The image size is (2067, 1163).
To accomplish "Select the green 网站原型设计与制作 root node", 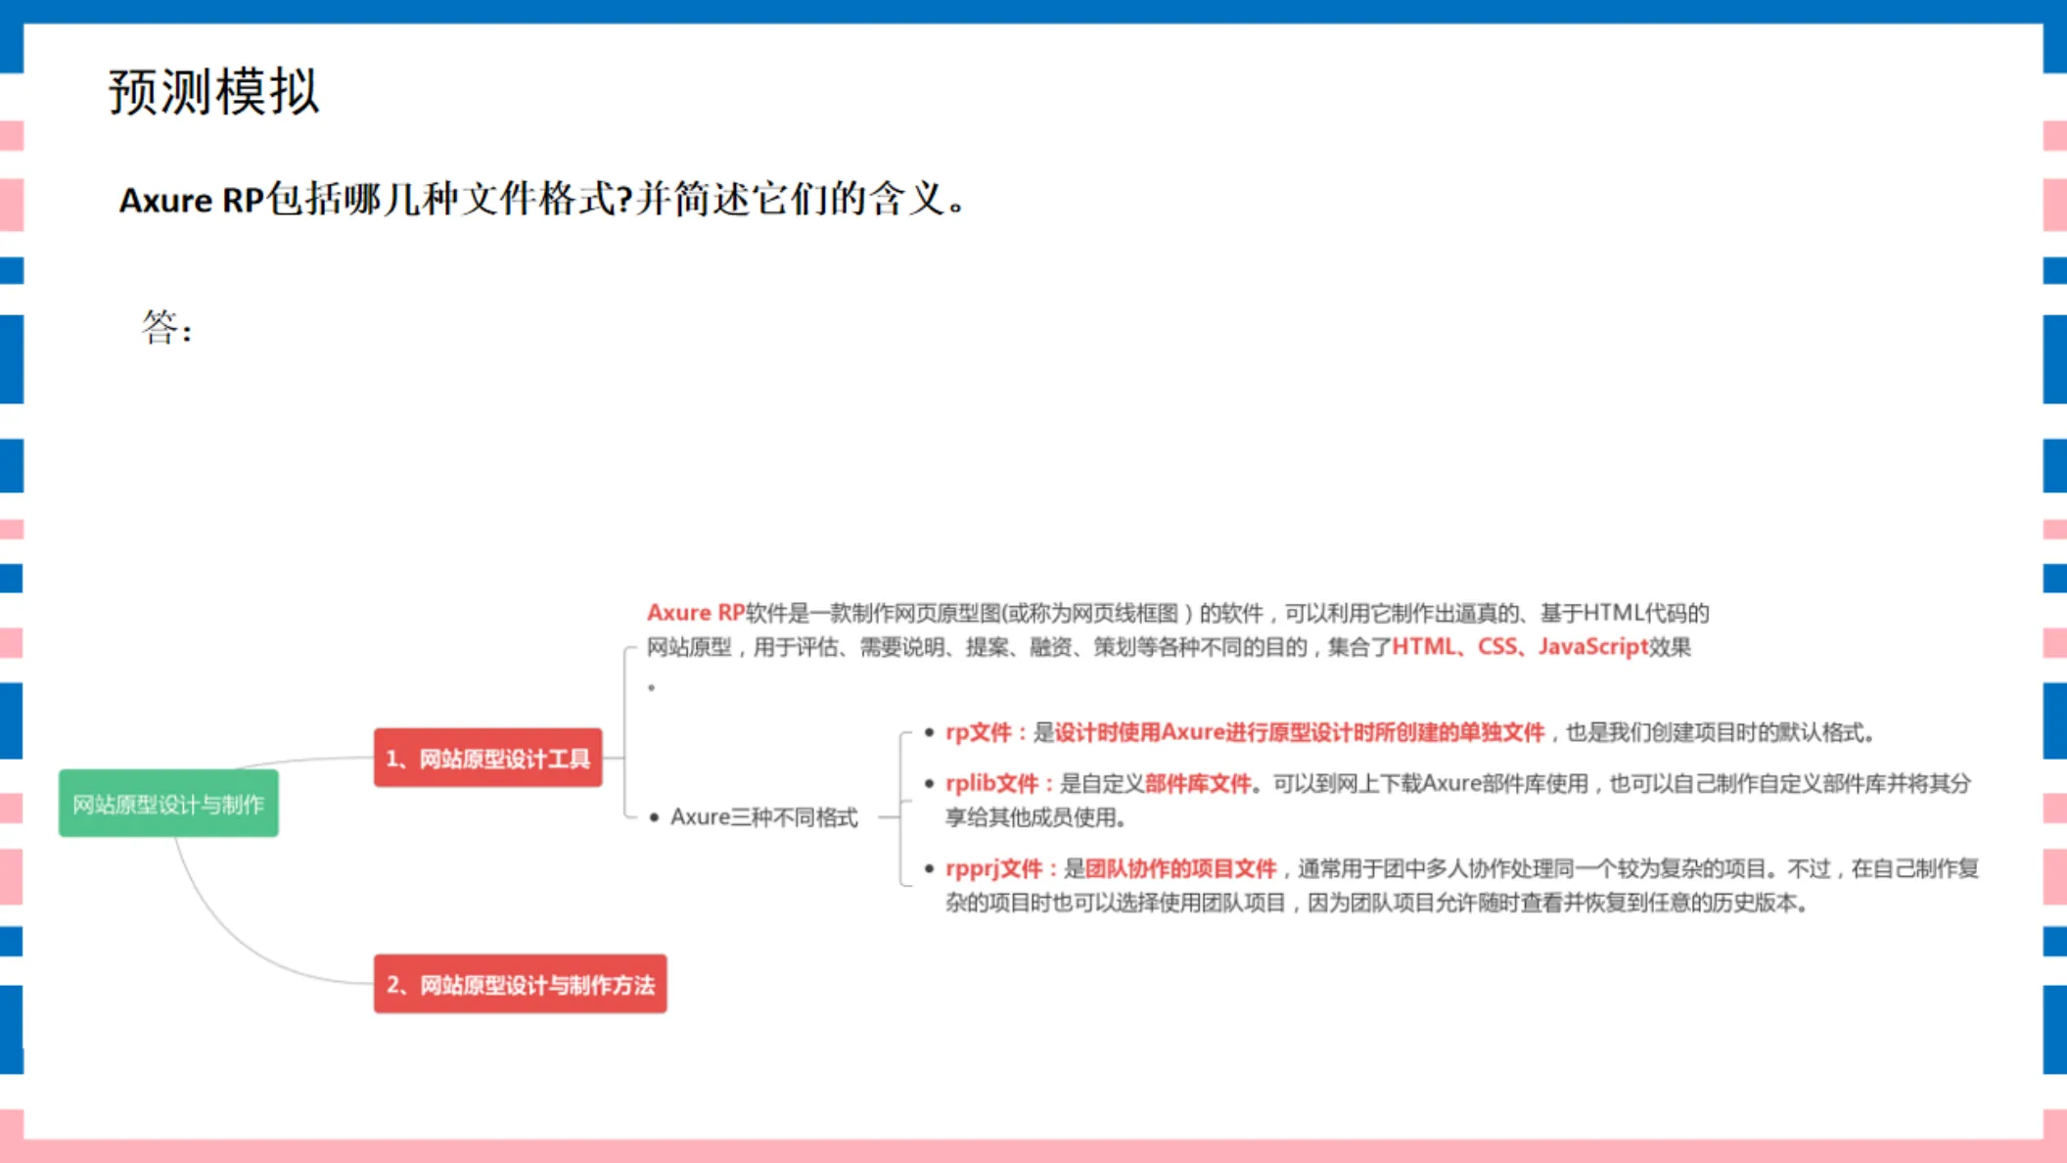I will click(168, 804).
